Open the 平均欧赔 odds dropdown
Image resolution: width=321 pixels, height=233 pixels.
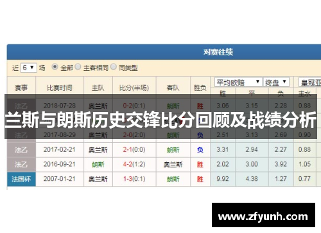(238, 82)
